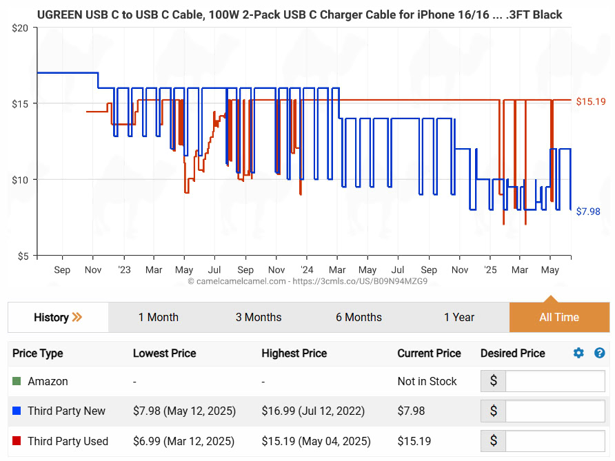Image resolution: width=615 pixels, height=461 pixels.
Task: Click the Third Party New label
Action: pos(66,411)
